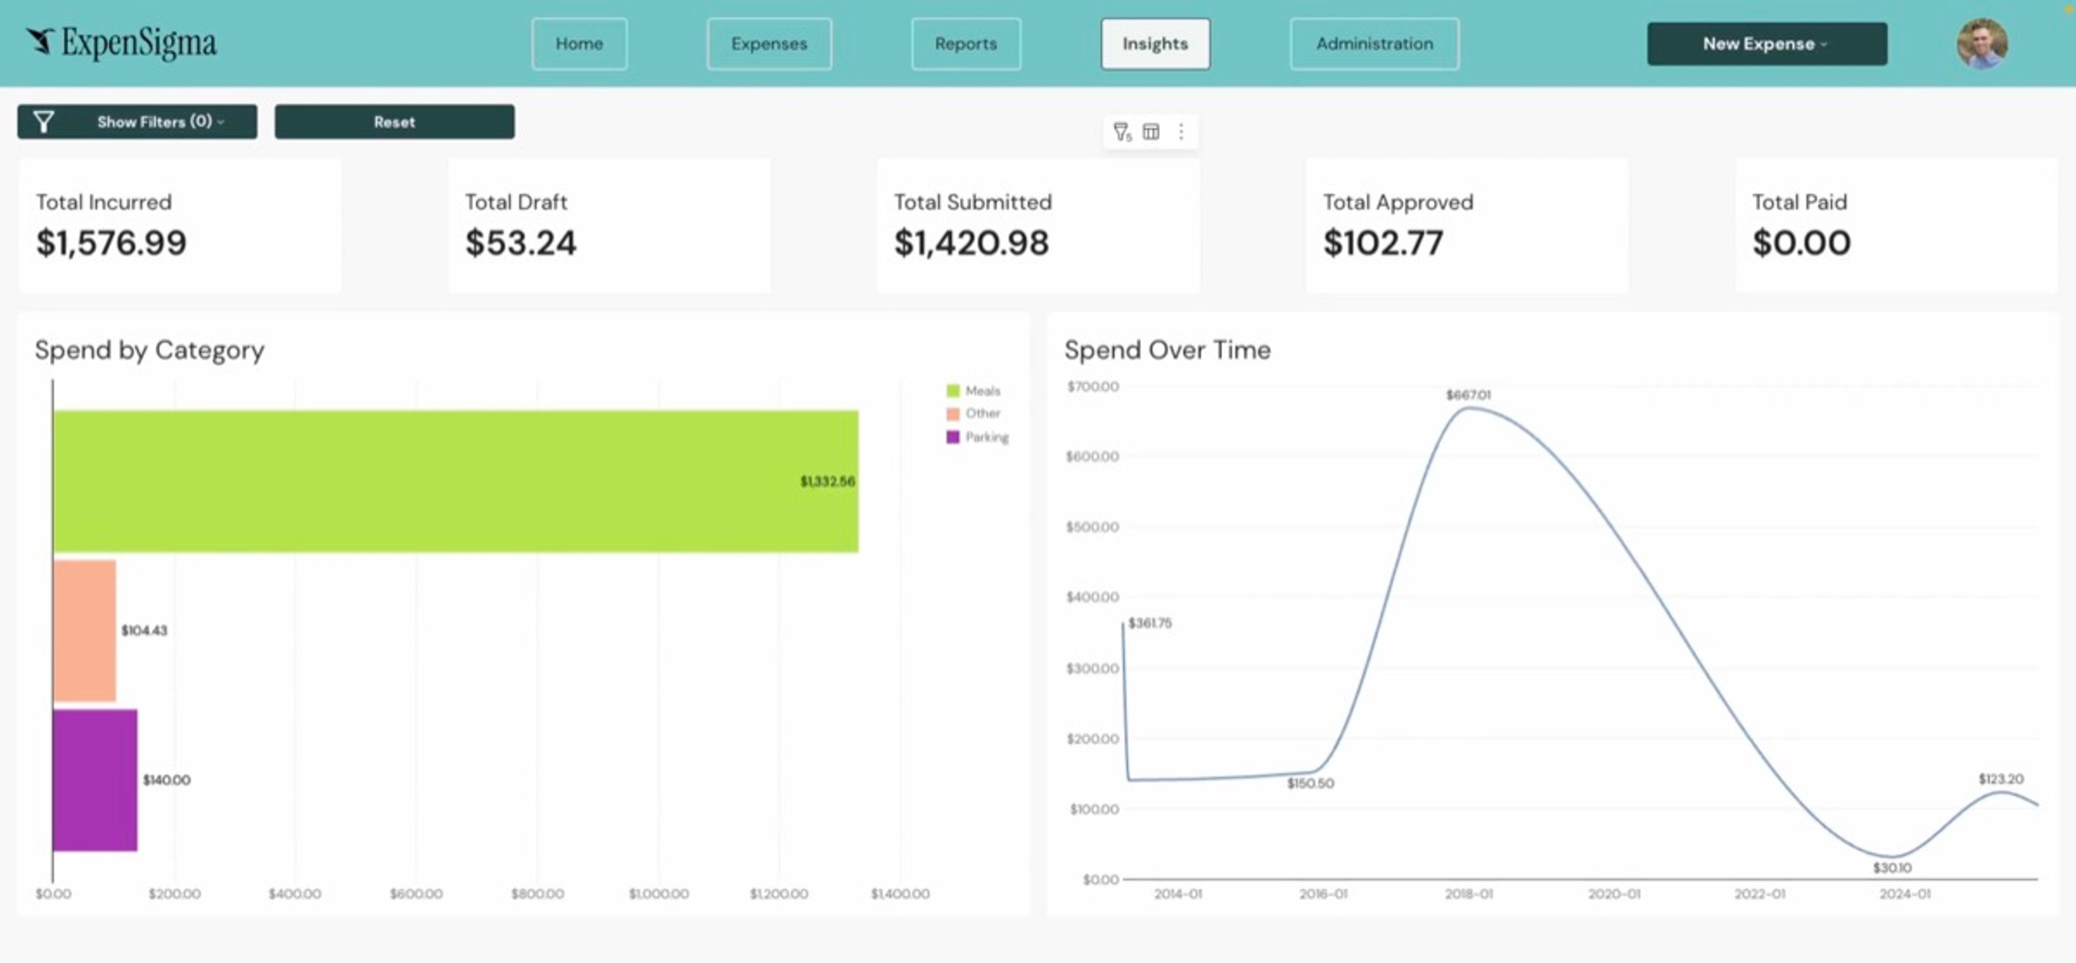Click the $1,332.56 label on the Meals bar

click(828, 481)
